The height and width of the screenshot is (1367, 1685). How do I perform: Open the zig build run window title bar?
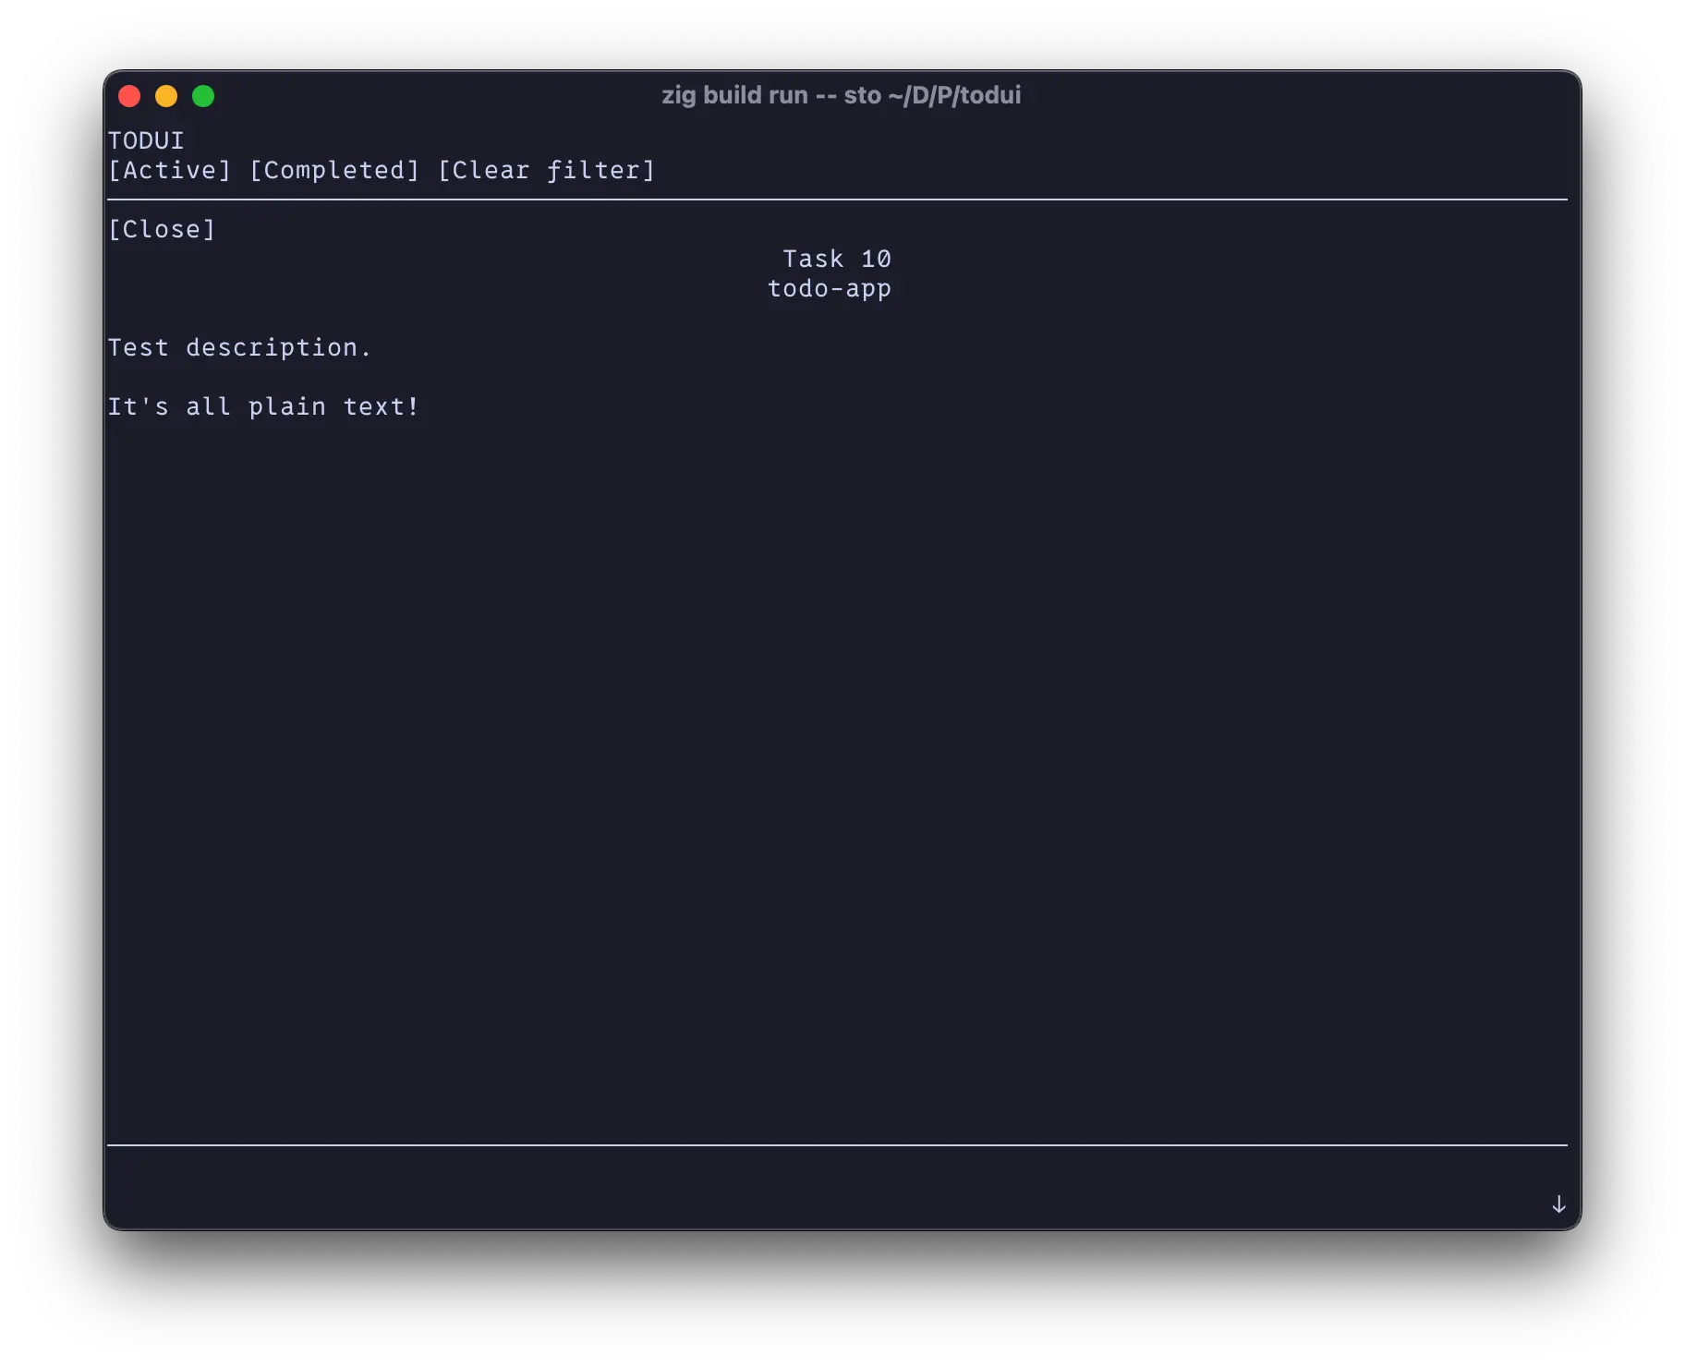841,94
